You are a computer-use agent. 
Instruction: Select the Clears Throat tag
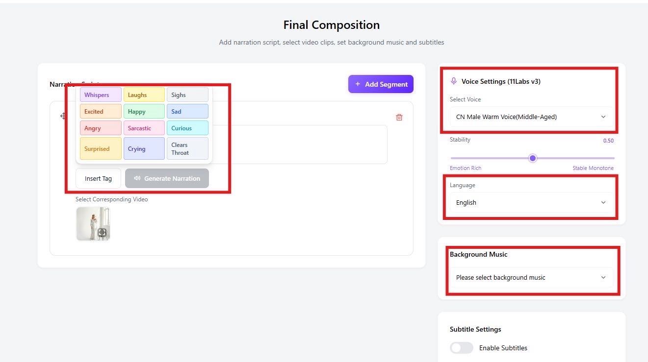(187, 149)
